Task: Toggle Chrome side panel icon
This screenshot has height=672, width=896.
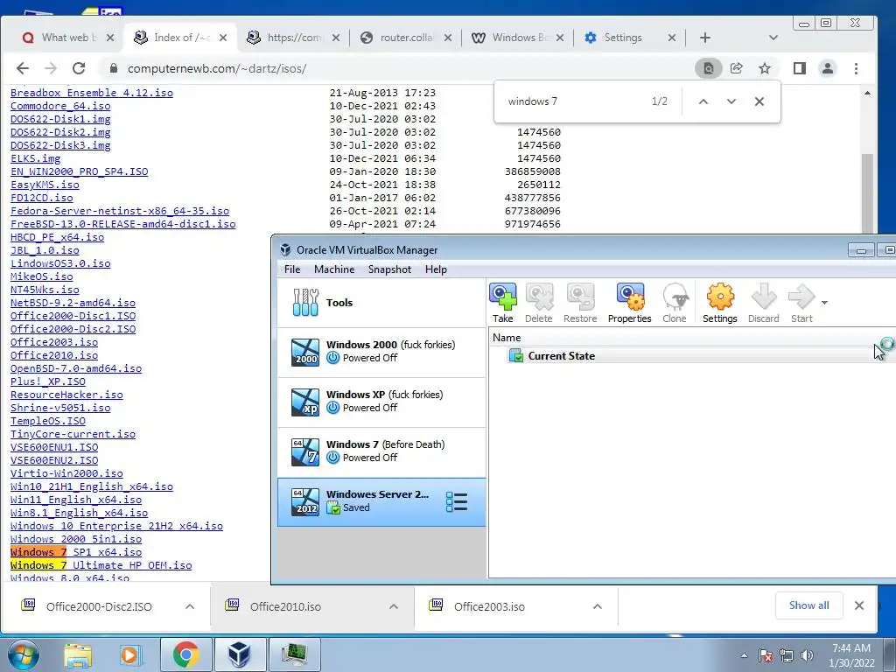Action: [800, 68]
